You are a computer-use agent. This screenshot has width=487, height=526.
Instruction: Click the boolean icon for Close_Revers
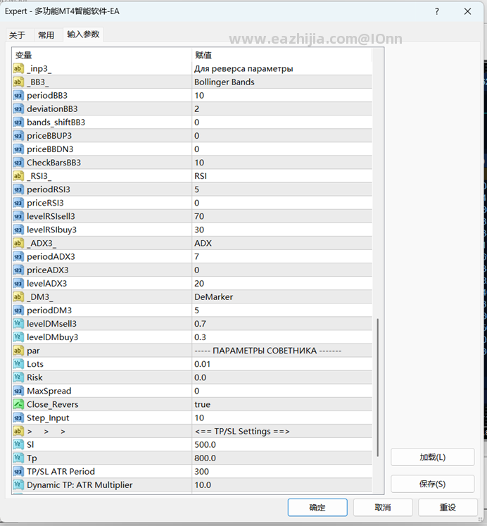pos(18,404)
